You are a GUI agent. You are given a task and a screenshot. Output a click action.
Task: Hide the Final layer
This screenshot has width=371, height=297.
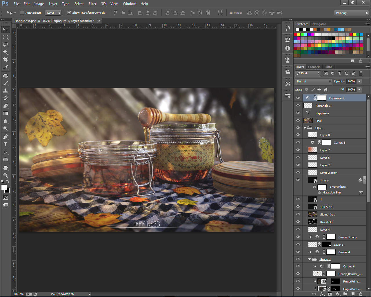pyautogui.click(x=298, y=121)
